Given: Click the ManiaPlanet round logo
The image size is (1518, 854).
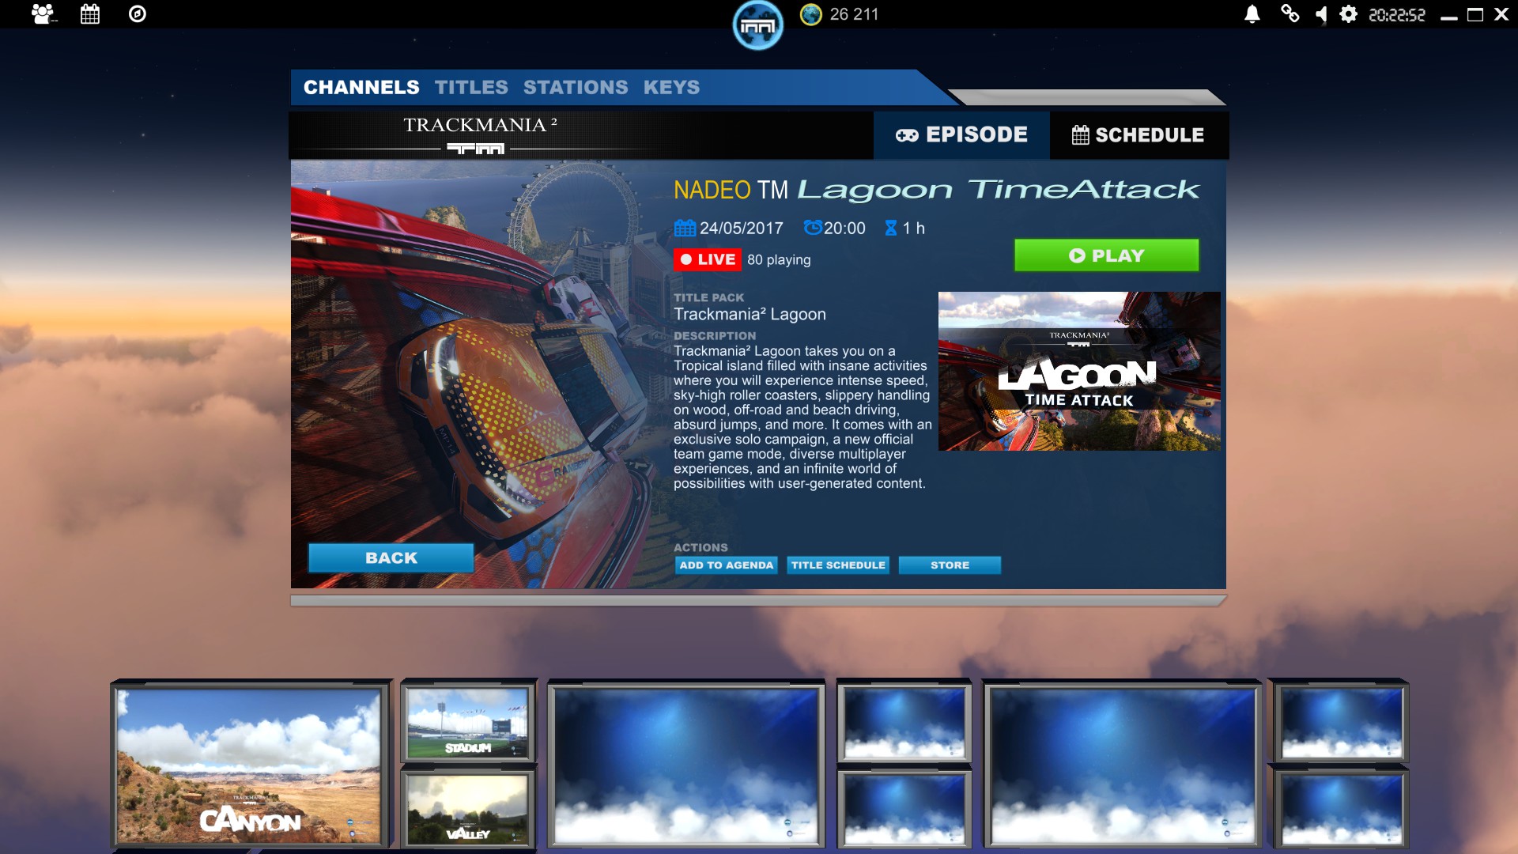Looking at the screenshot, I should point(757,25).
